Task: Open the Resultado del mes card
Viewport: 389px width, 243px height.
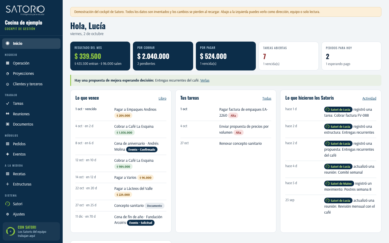Action: 100,56
